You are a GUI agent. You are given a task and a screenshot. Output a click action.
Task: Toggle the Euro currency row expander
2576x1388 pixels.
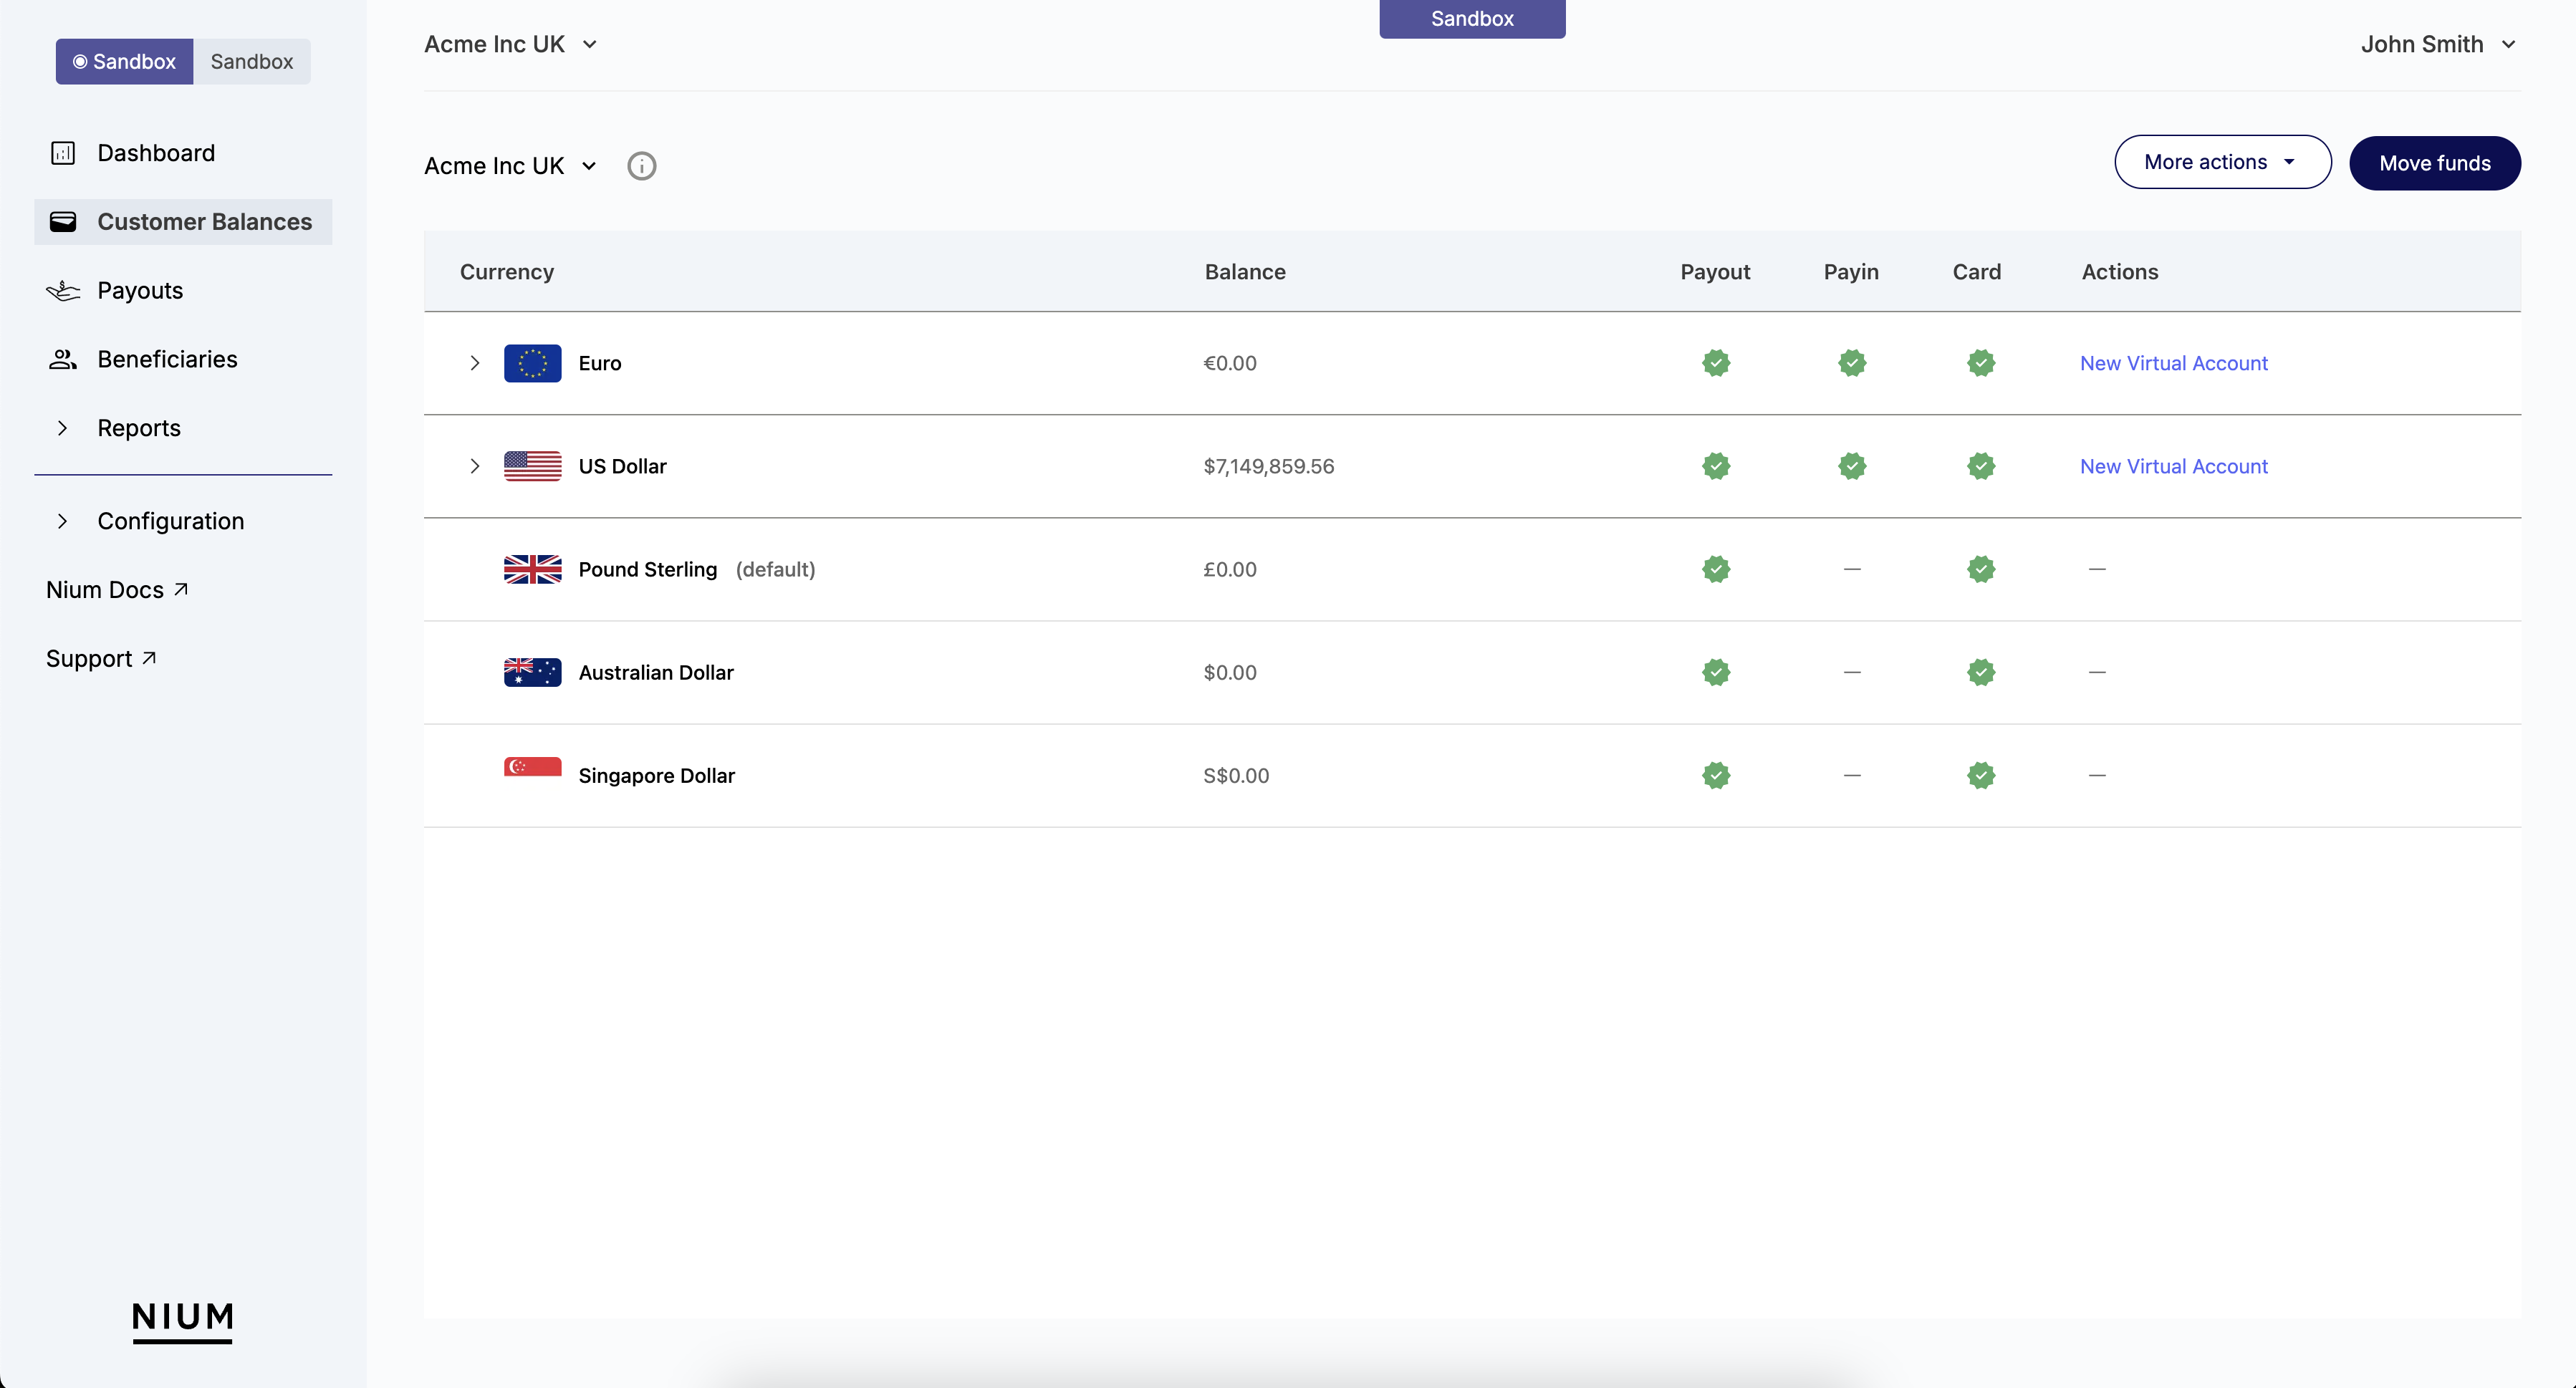(475, 362)
